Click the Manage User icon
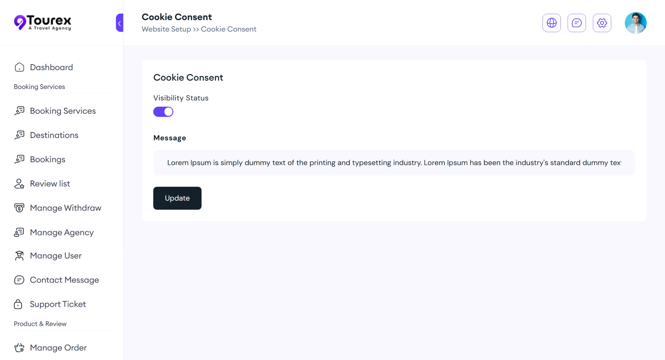 [x=19, y=256]
